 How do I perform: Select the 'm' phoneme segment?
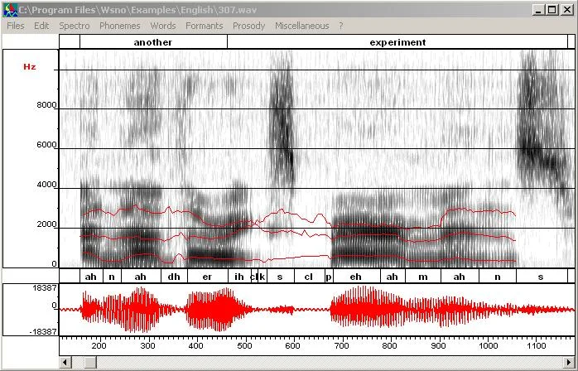(x=423, y=277)
